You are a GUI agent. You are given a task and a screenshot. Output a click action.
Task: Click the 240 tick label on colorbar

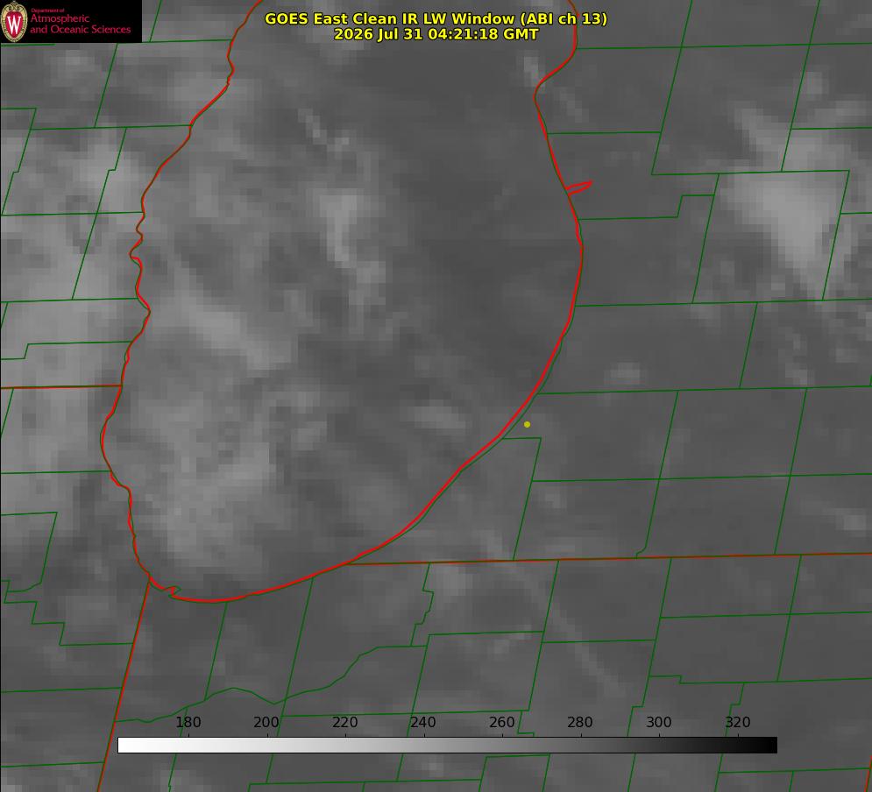[423, 722]
